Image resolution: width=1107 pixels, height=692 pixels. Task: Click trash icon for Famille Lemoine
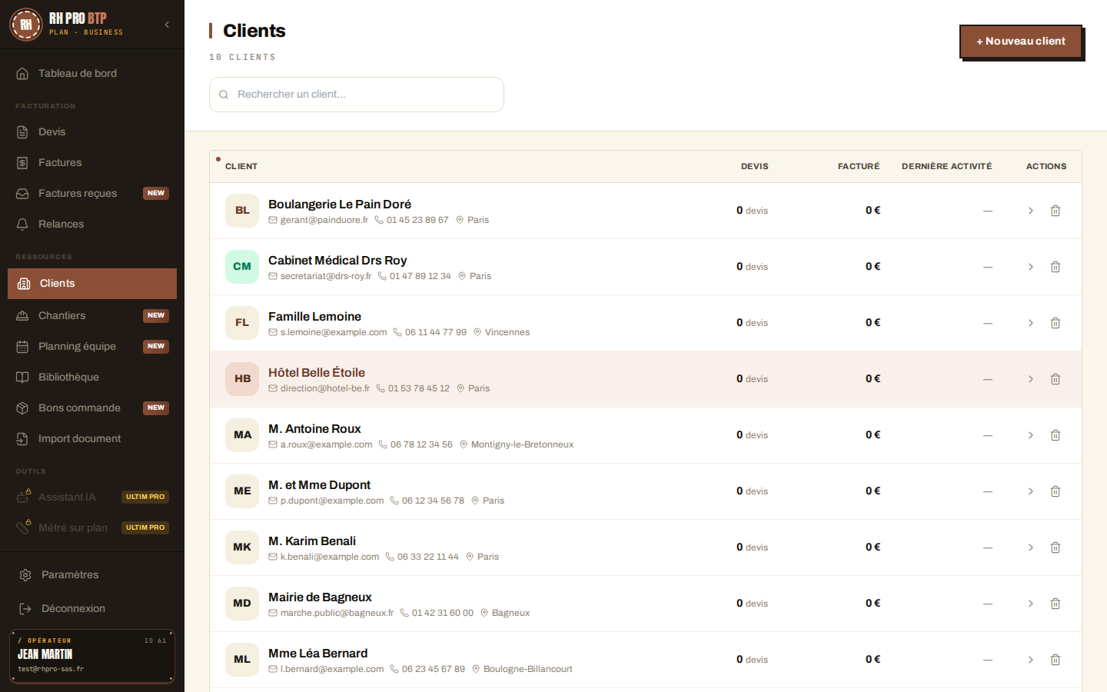[1055, 323]
